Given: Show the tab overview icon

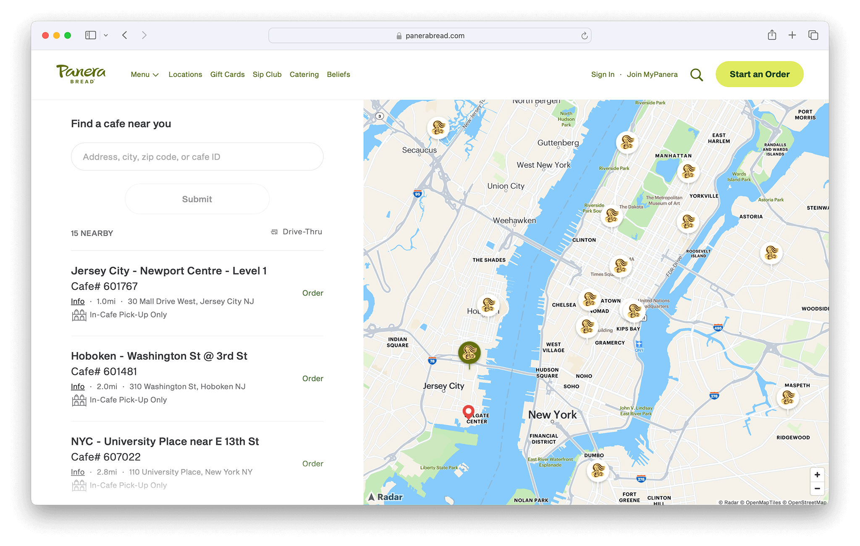Looking at the screenshot, I should tap(813, 35).
